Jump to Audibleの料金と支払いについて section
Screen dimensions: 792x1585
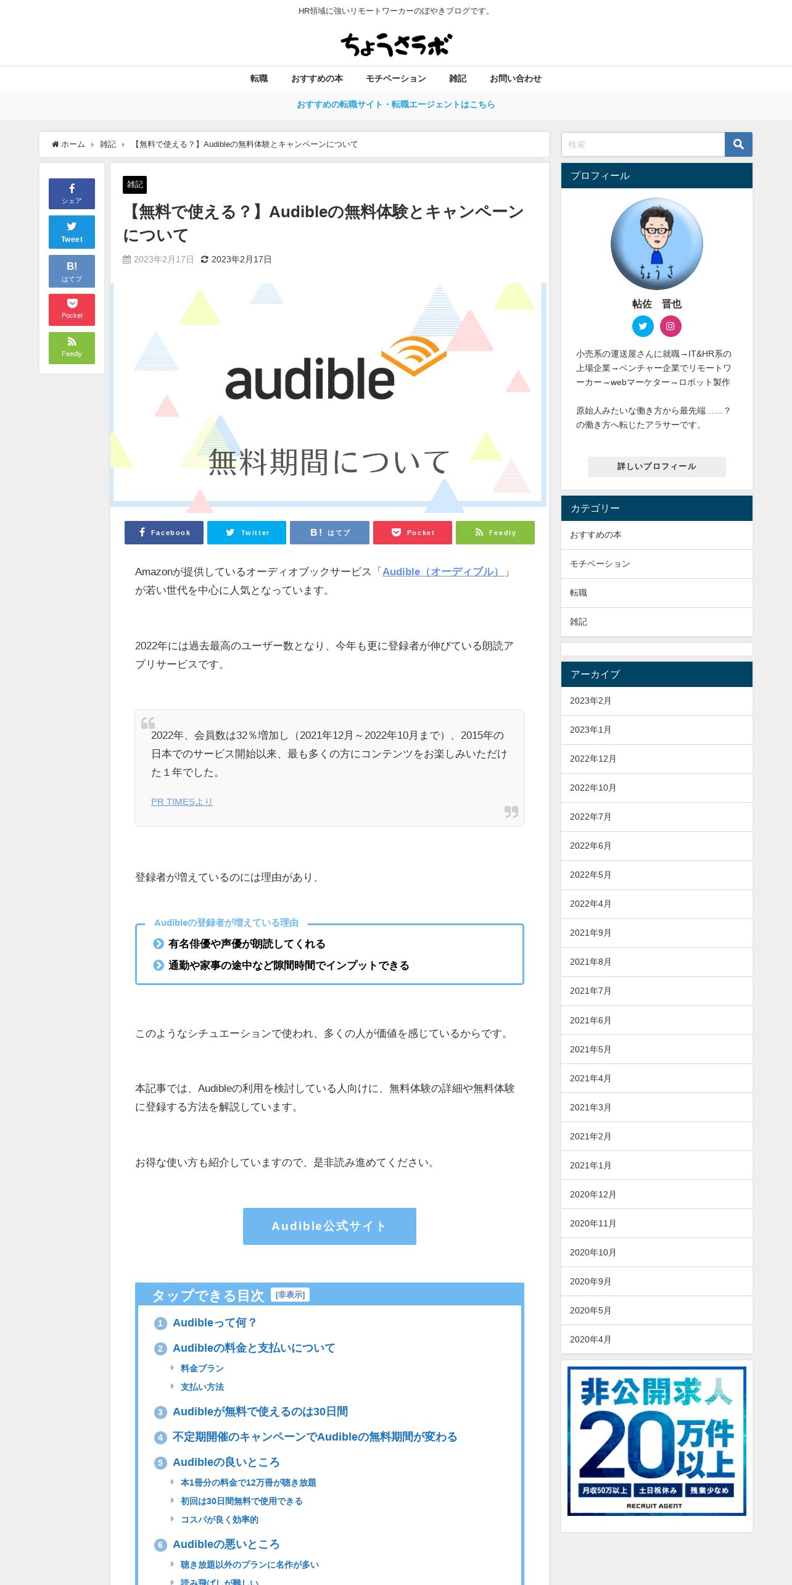(254, 1348)
